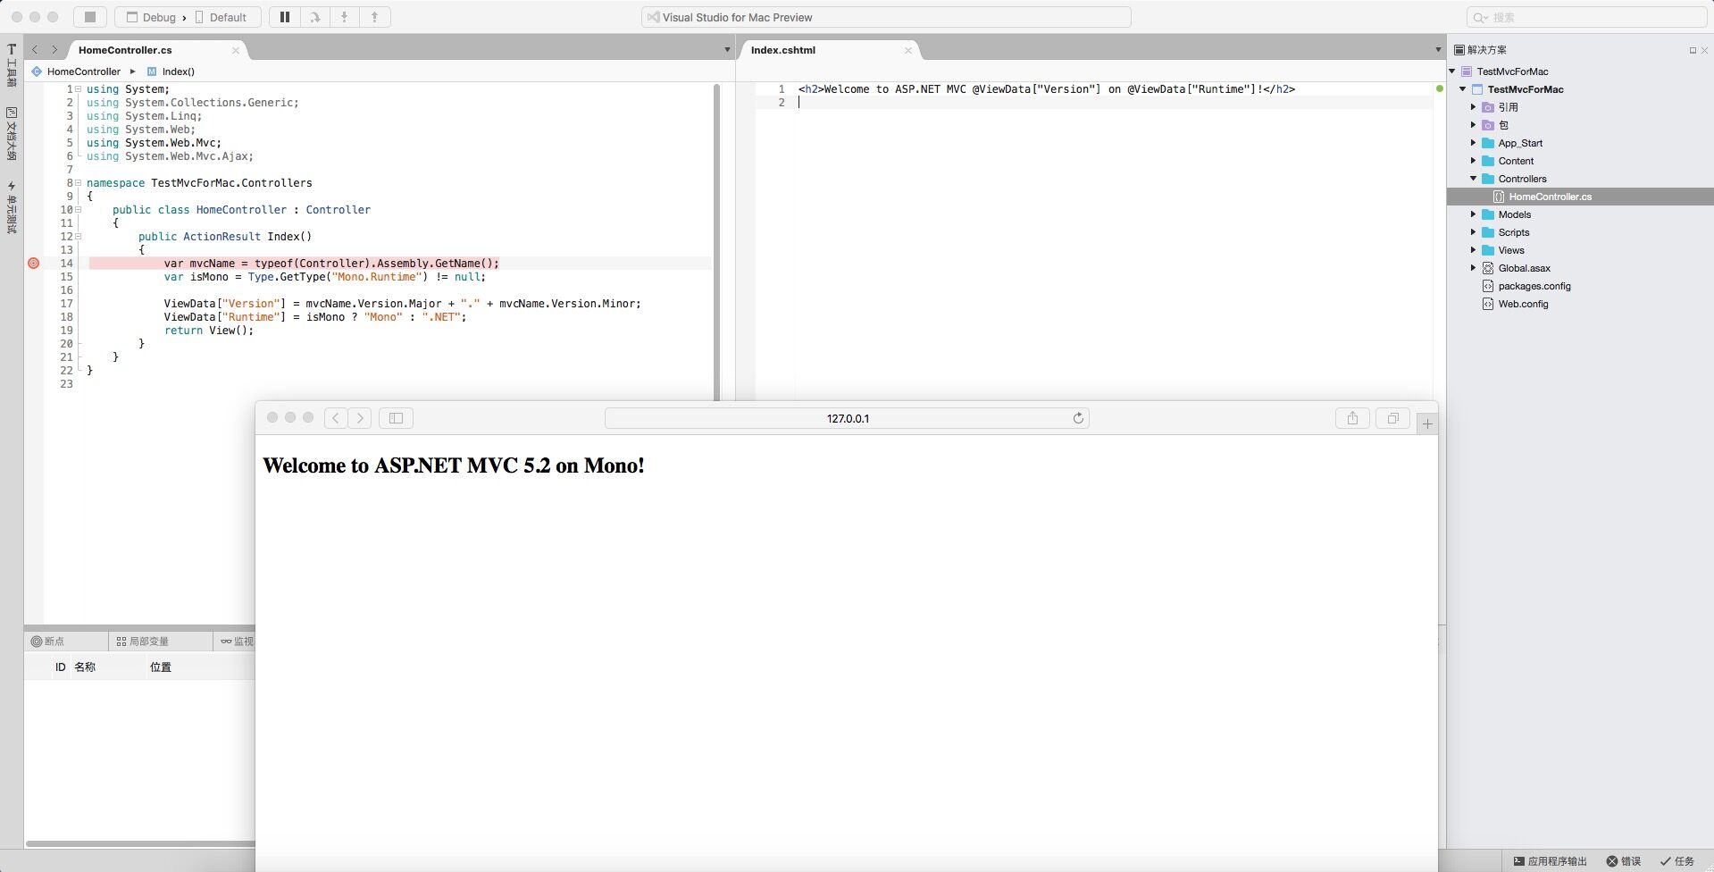Open the 应用程序输出 application output pad
Image resolution: width=1714 pixels, height=872 pixels.
1550,861
